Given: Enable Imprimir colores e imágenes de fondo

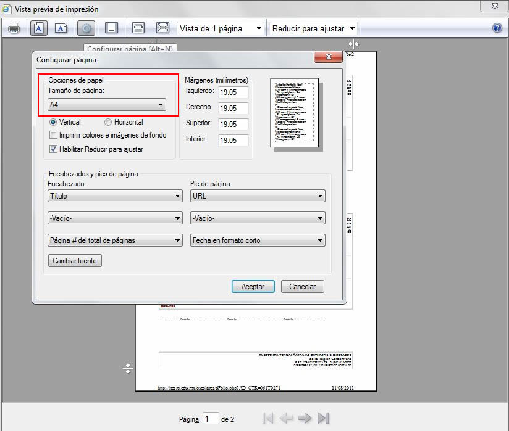Looking at the screenshot, I should [x=54, y=135].
